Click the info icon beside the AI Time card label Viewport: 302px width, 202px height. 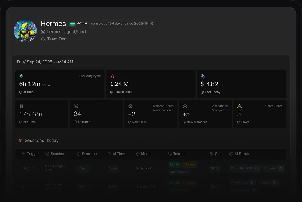pyautogui.click(x=21, y=92)
